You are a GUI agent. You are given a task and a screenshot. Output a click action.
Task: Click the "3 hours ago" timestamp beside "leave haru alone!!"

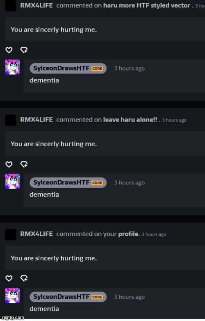[x=174, y=120]
